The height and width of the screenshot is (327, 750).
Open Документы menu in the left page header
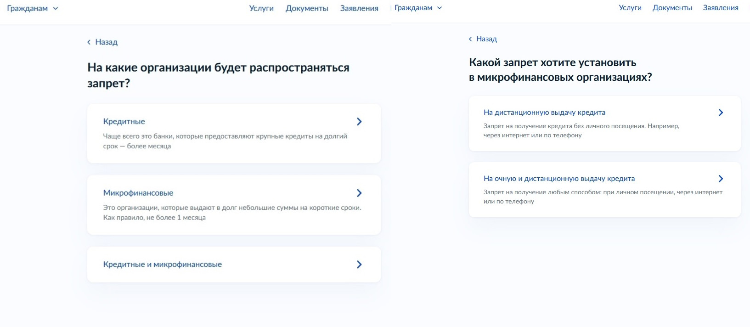[x=307, y=8]
